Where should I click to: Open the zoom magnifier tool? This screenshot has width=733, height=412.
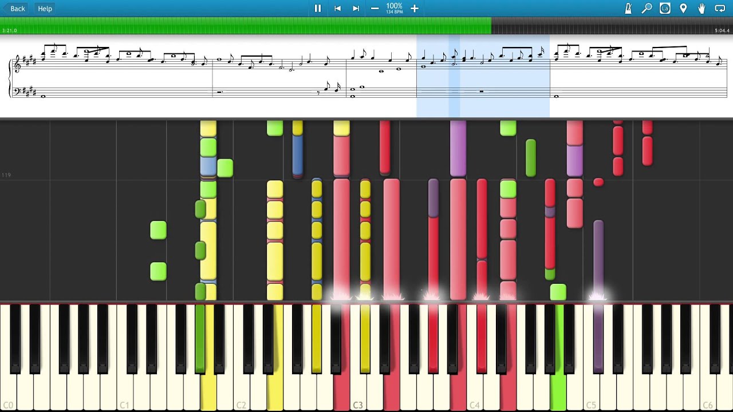pyautogui.click(x=647, y=9)
